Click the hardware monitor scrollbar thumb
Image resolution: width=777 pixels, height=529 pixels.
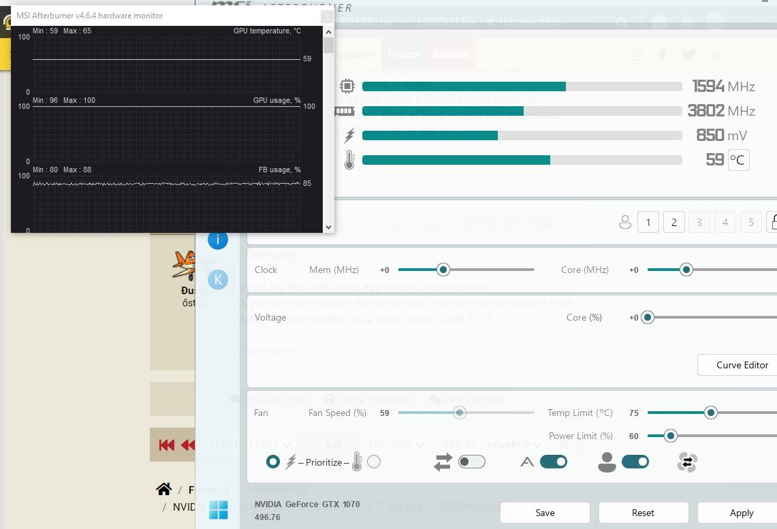[328, 46]
